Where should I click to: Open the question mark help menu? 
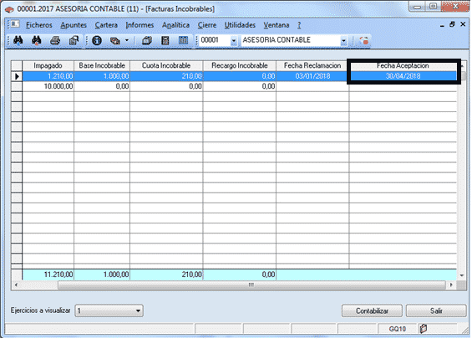(x=299, y=25)
